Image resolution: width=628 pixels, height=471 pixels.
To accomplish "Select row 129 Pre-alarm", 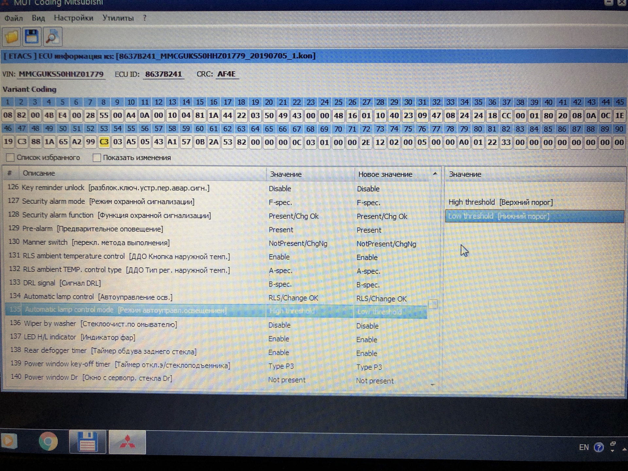I will [216, 229].
